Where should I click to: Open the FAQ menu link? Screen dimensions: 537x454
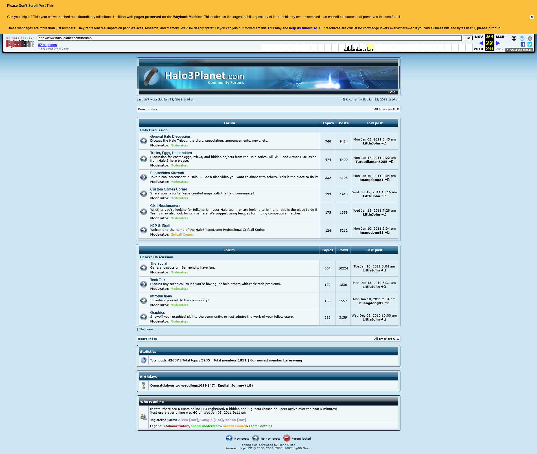pyautogui.click(x=391, y=92)
